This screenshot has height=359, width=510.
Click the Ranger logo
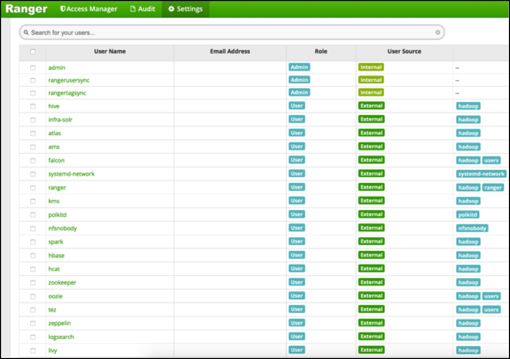tap(26, 9)
